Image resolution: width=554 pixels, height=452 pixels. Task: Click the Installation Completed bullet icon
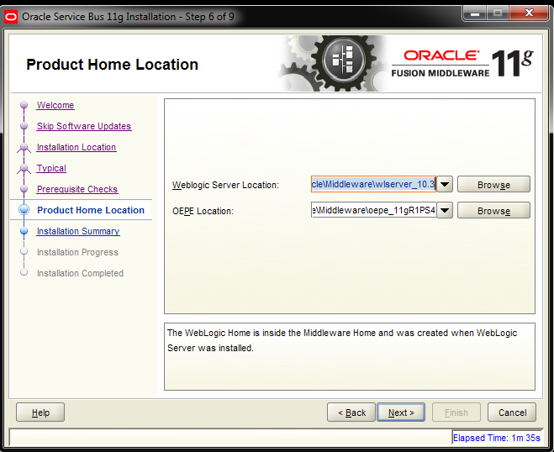click(x=24, y=272)
